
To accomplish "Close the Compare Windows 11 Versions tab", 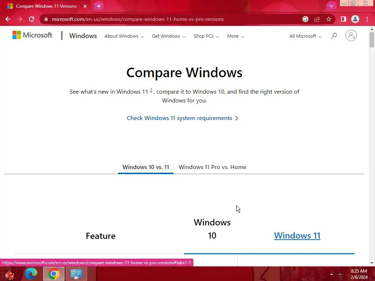I will pyautogui.click(x=85, y=6).
